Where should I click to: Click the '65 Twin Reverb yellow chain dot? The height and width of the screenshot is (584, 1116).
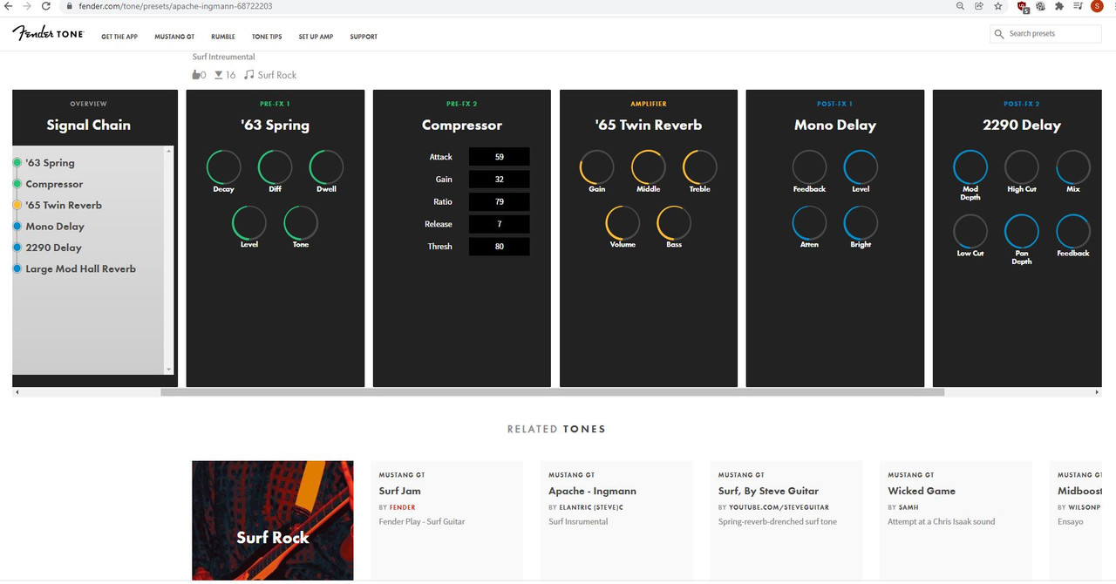[x=17, y=206]
